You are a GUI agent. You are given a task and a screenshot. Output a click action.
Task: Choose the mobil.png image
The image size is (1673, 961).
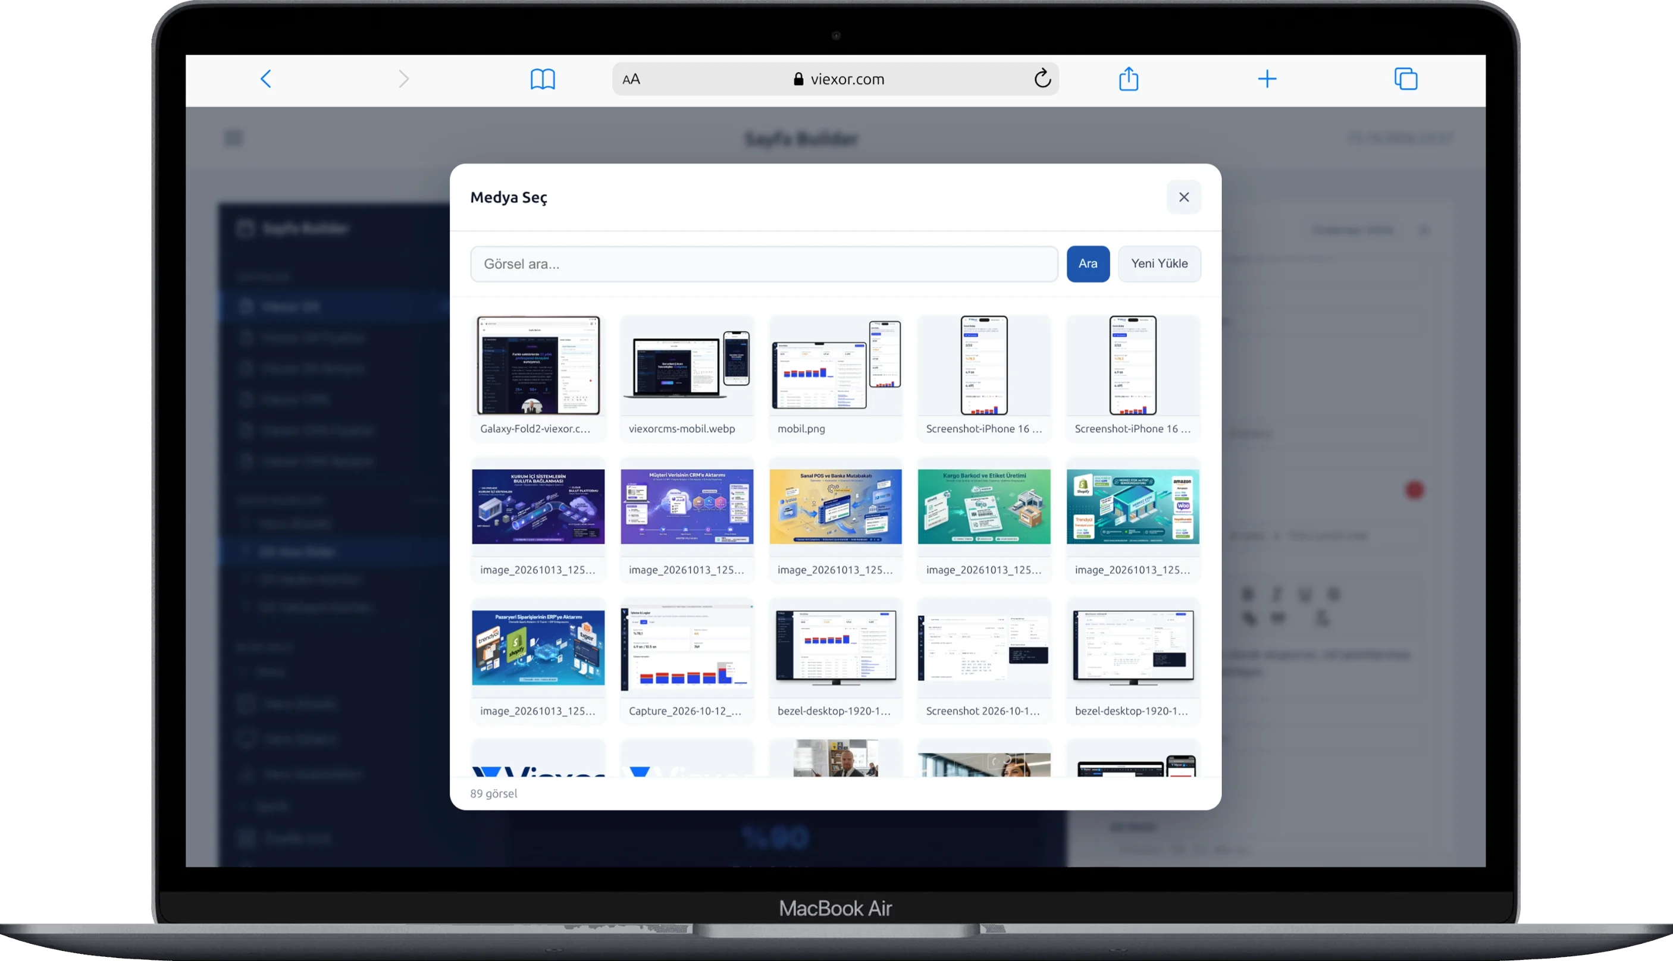(x=835, y=377)
